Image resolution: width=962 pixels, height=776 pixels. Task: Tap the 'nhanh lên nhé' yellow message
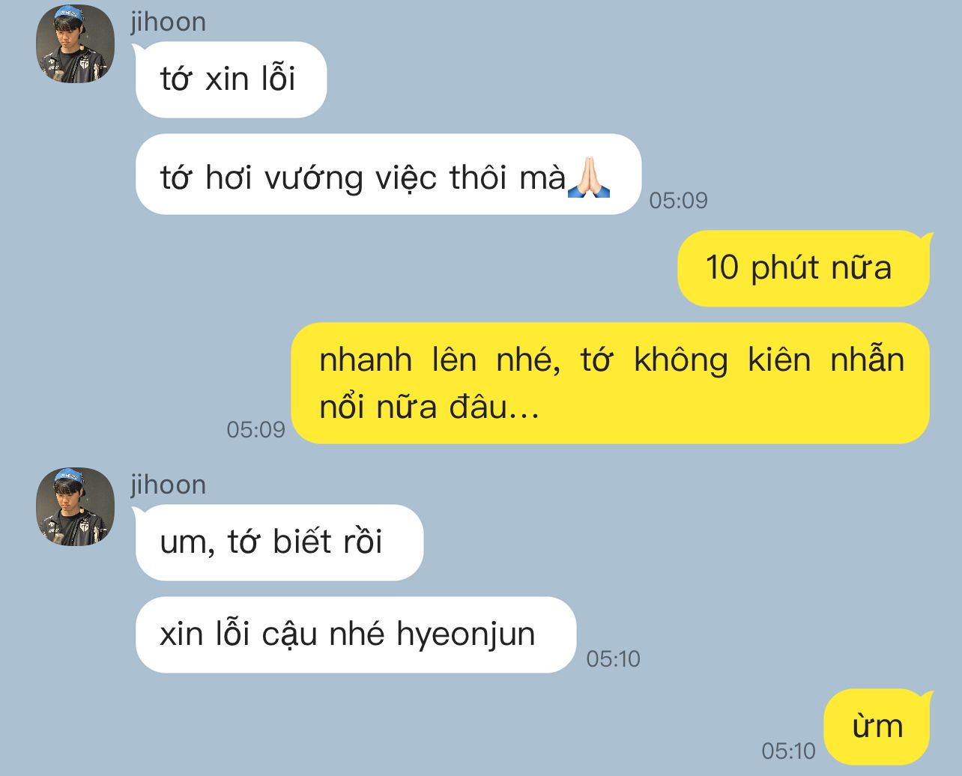click(x=610, y=383)
